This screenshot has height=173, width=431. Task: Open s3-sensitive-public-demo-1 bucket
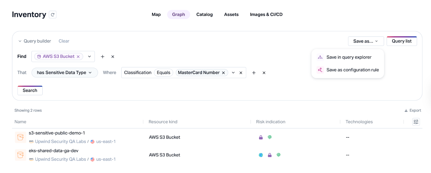57,133
